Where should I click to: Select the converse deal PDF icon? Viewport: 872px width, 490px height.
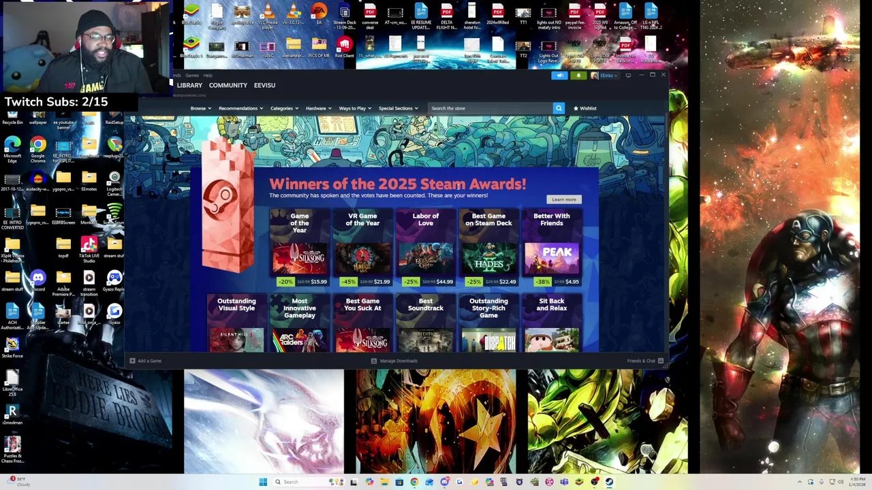click(x=370, y=16)
